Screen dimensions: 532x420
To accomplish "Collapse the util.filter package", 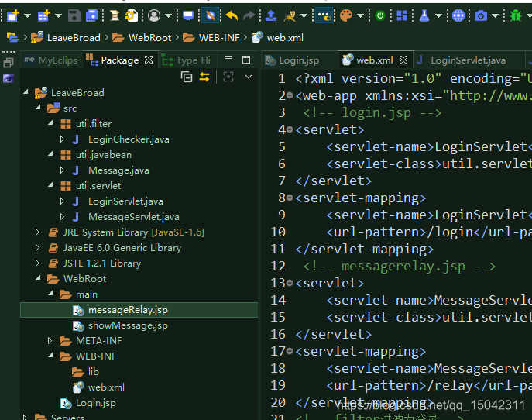I will tap(50, 123).
